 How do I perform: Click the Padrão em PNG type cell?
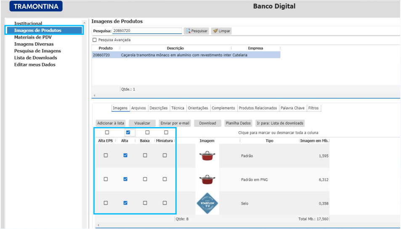[254, 180]
